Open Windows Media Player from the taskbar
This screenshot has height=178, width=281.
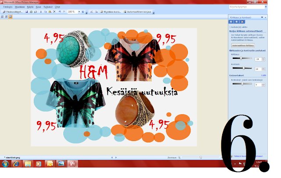tap(39, 163)
